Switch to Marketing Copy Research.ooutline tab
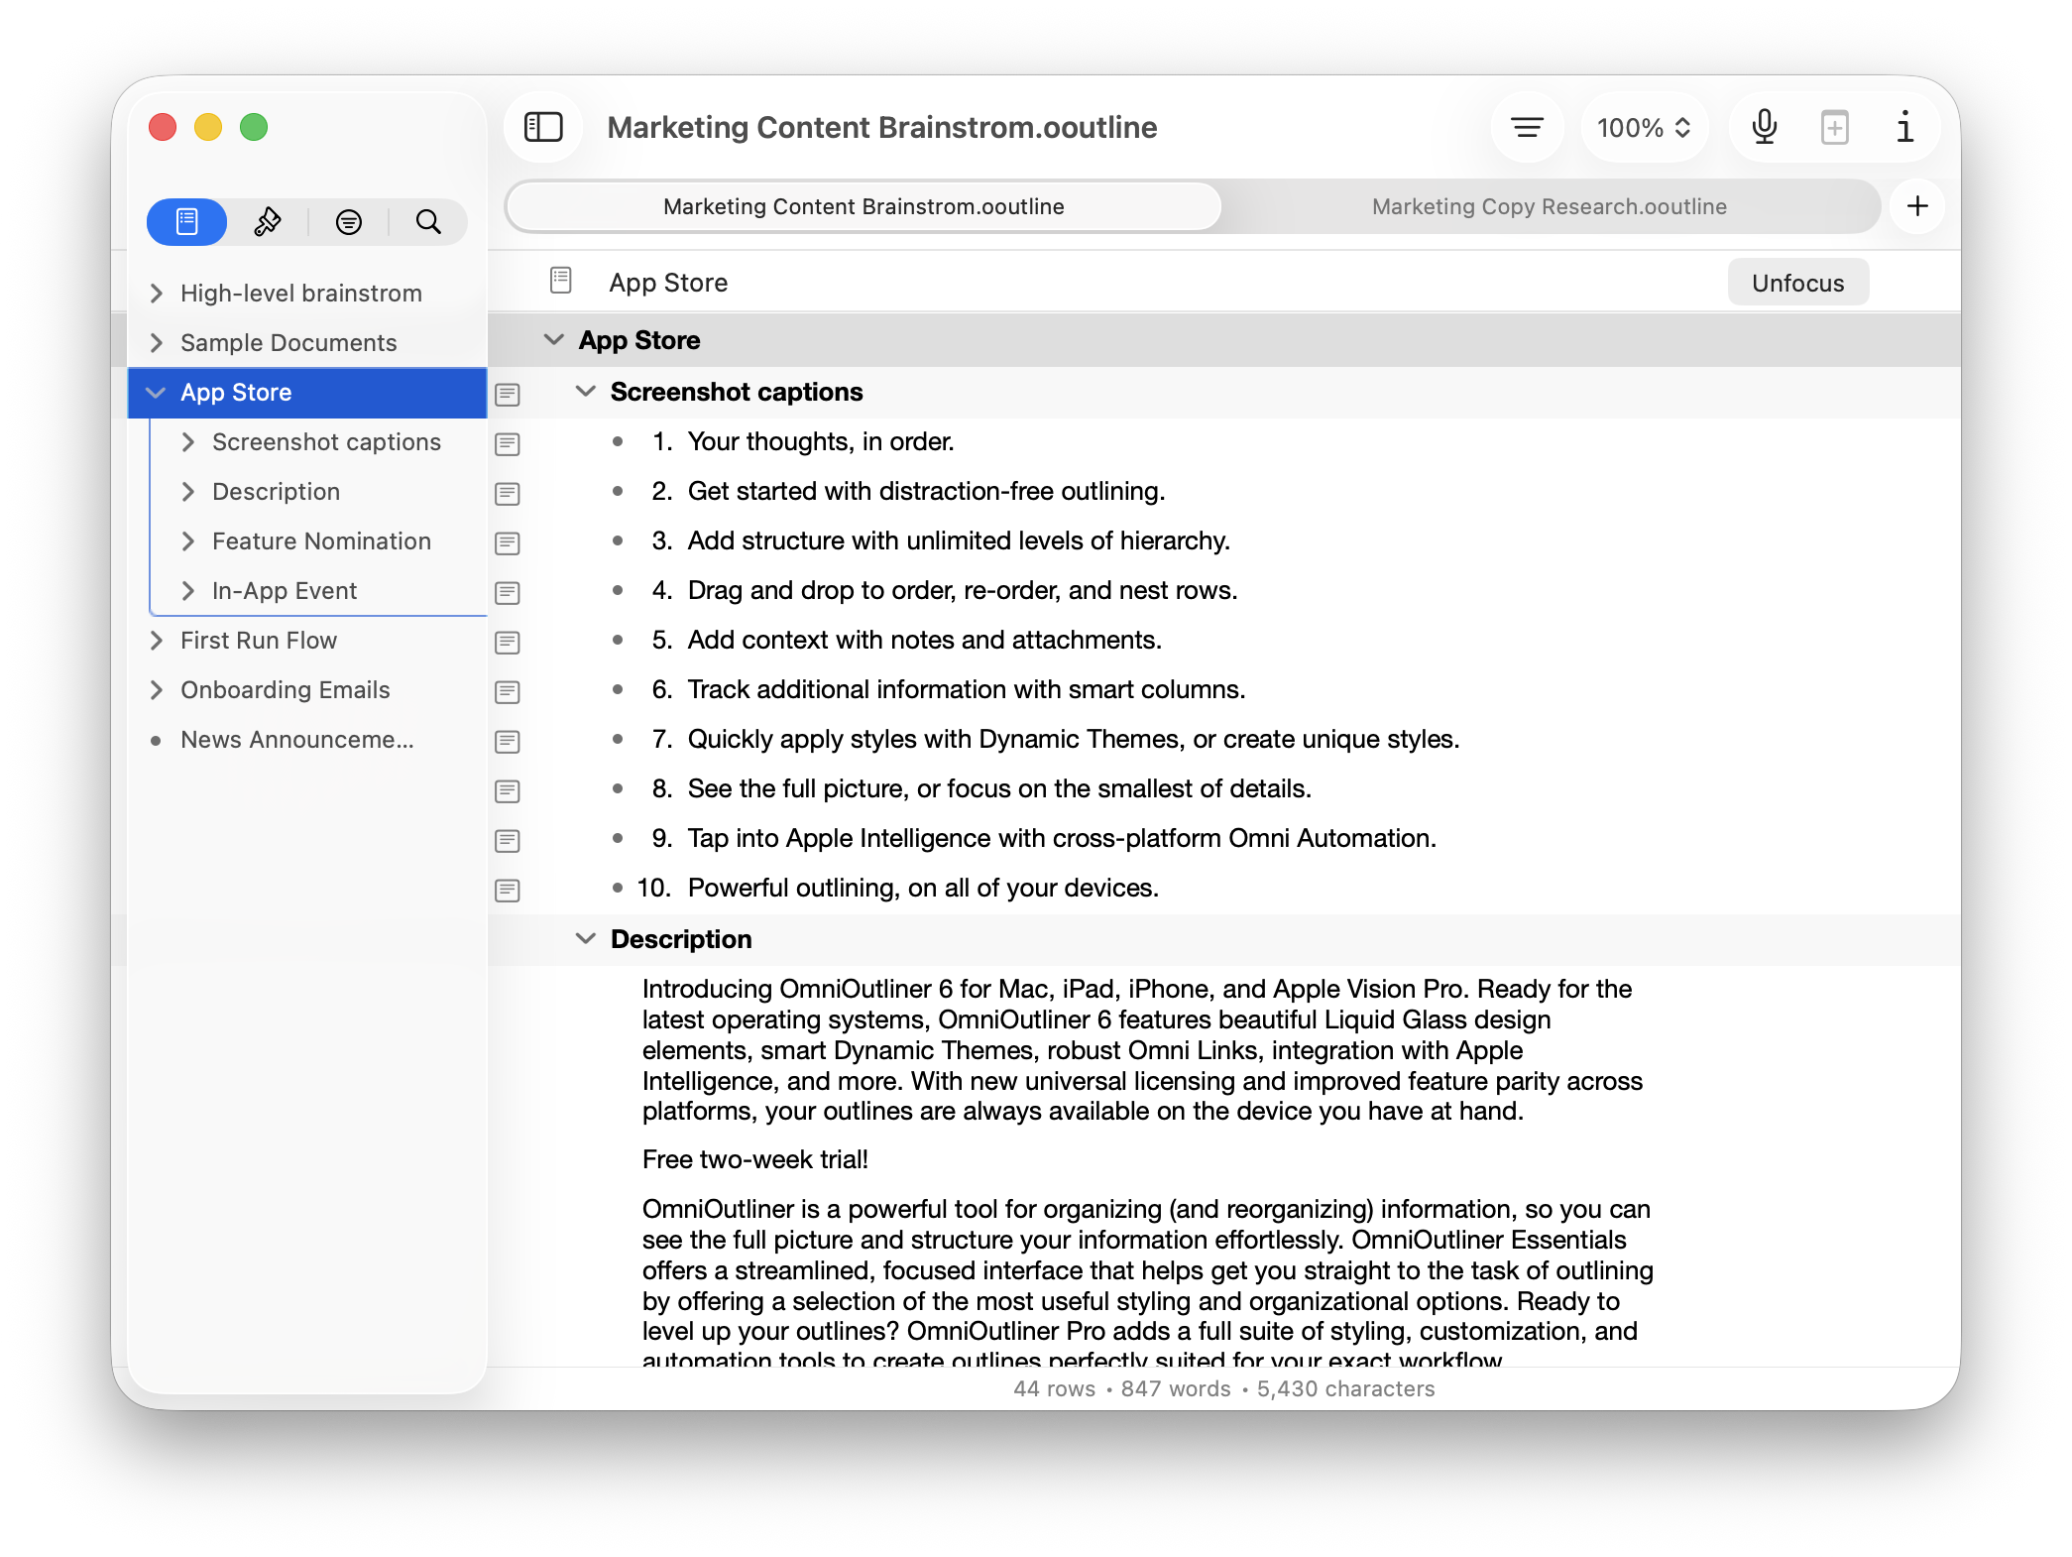This screenshot has width=2072, height=1557. pyautogui.click(x=1549, y=206)
